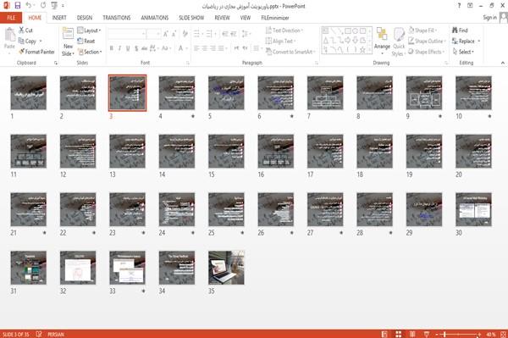Viewport: 508px width, 338px height.
Task: Decrease font size with the small A
Action: [174, 34]
